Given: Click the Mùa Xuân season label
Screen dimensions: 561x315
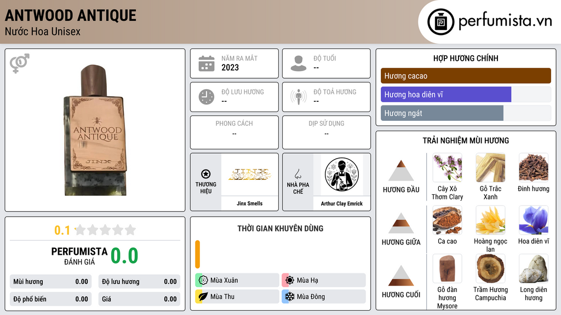Looking at the screenshot, I should (224, 281).
